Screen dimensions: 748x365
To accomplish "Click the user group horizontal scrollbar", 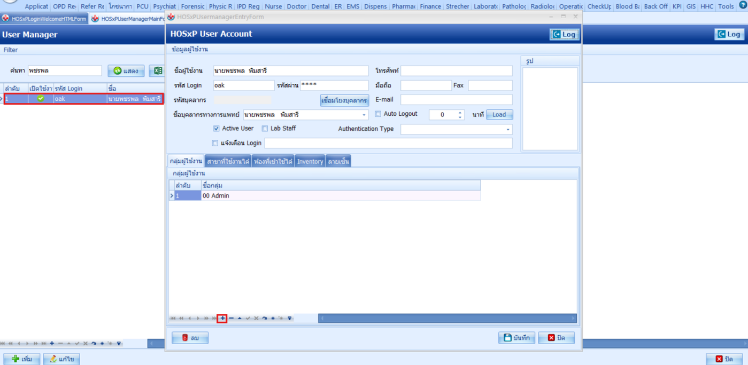I will [448, 318].
